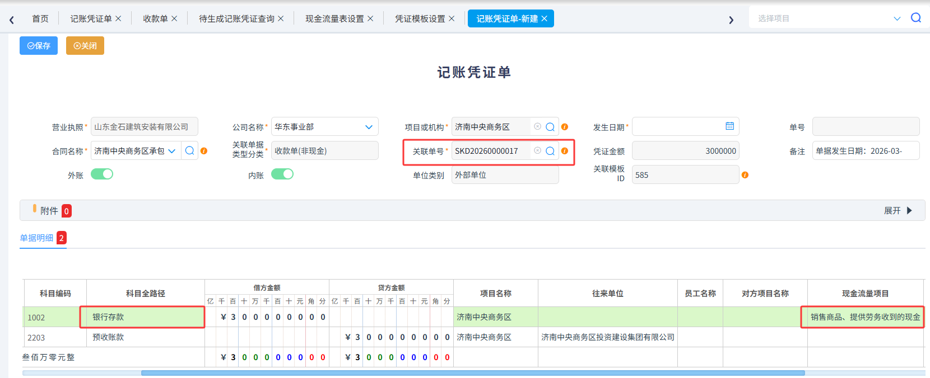This screenshot has width=930, height=378.
Task: Click the 预收账款 account path cell
Action: tap(146, 337)
